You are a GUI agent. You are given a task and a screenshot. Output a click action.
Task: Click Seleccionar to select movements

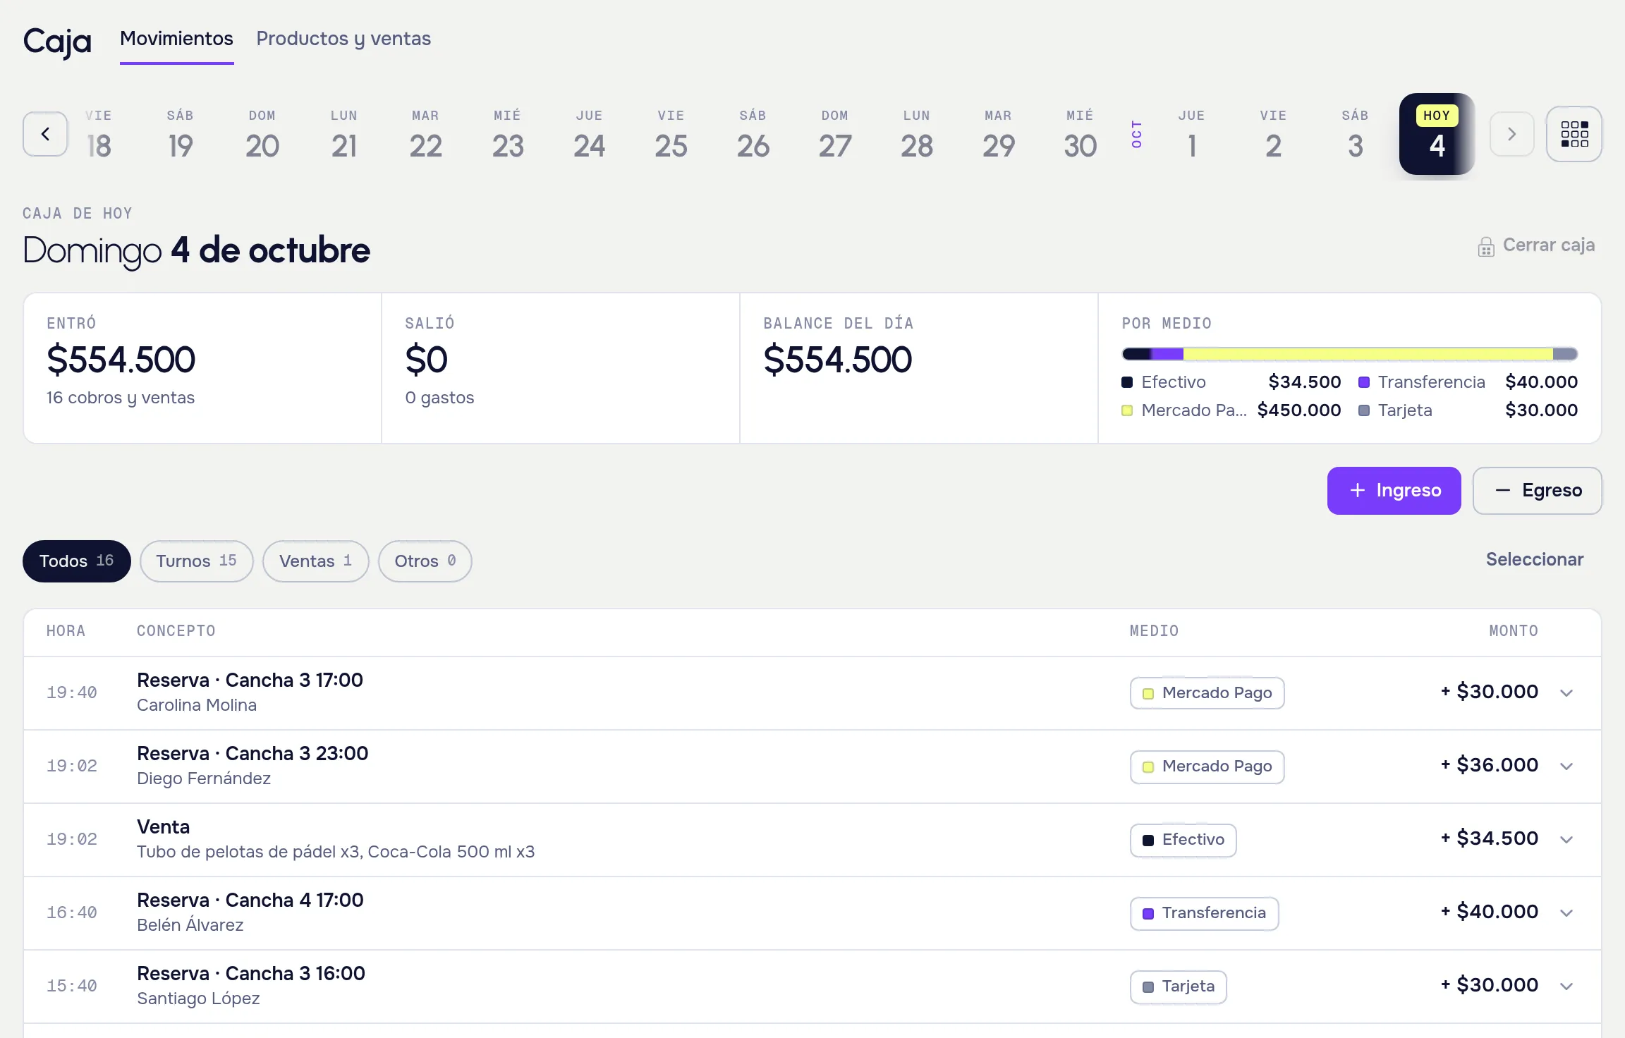[1534, 560]
